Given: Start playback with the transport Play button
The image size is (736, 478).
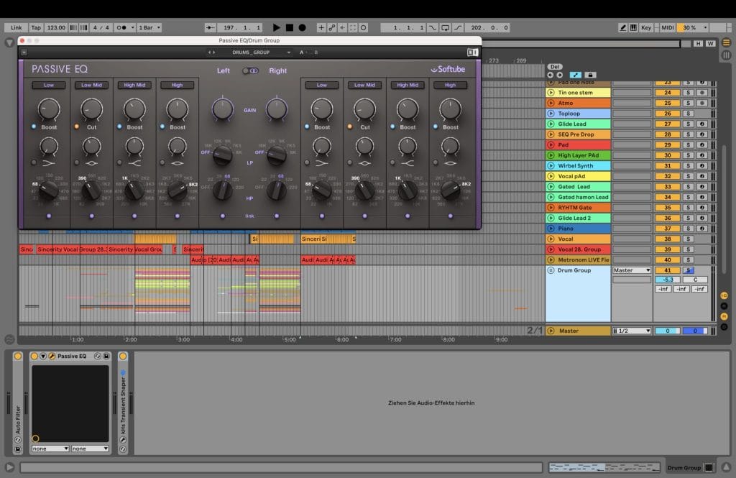Looking at the screenshot, I should click(277, 28).
